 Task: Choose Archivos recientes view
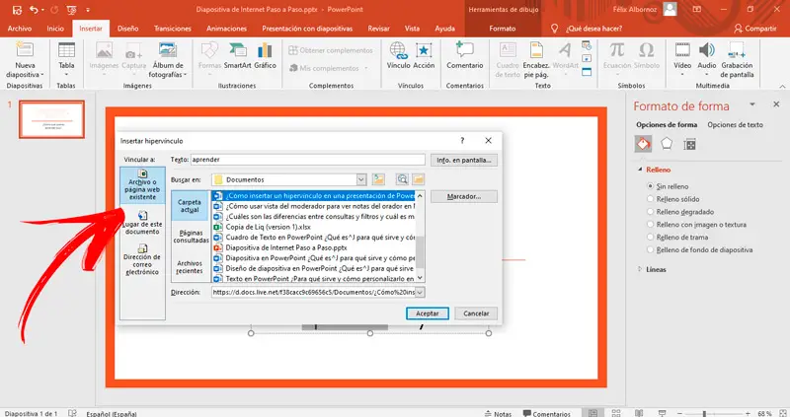(190, 267)
